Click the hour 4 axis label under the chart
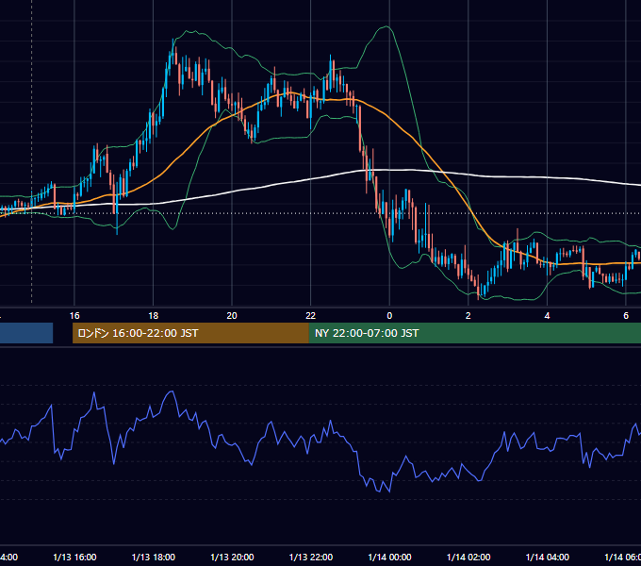Image resolution: width=641 pixels, height=566 pixels. tap(547, 315)
